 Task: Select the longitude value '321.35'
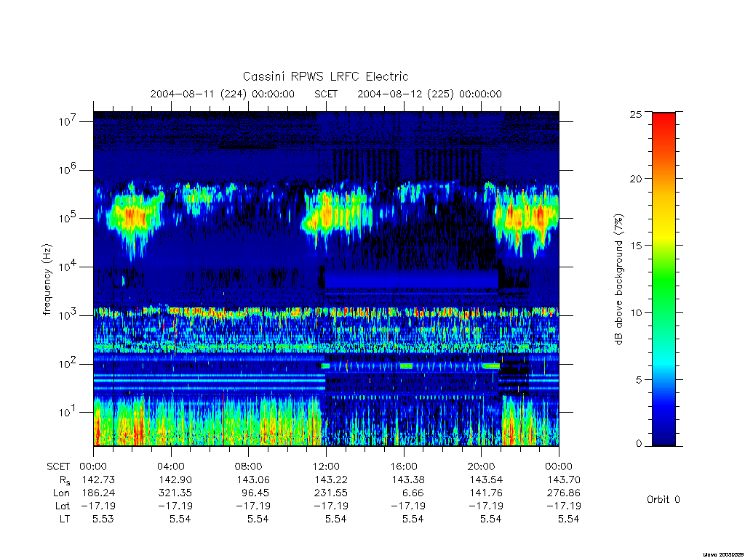point(175,493)
